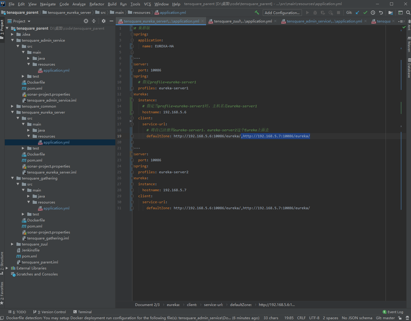Click the Run configuration play icon
Image resolution: width=411 pixels, height=321 pixels.
[307, 13]
